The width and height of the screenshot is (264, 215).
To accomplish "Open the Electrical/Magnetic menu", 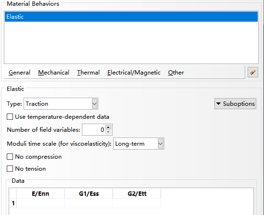I will (x=134, y=73).
